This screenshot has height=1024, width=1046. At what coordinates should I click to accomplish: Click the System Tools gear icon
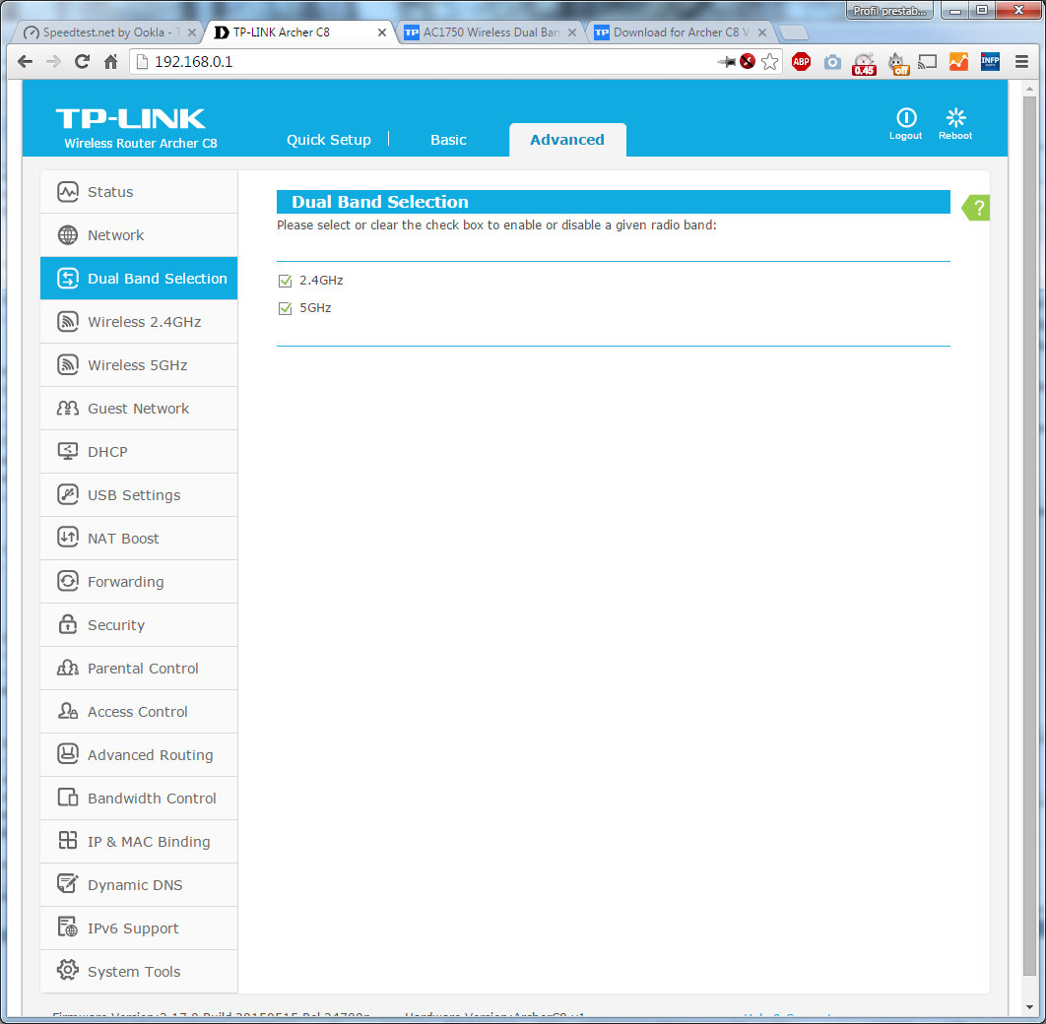coord(67,970)
